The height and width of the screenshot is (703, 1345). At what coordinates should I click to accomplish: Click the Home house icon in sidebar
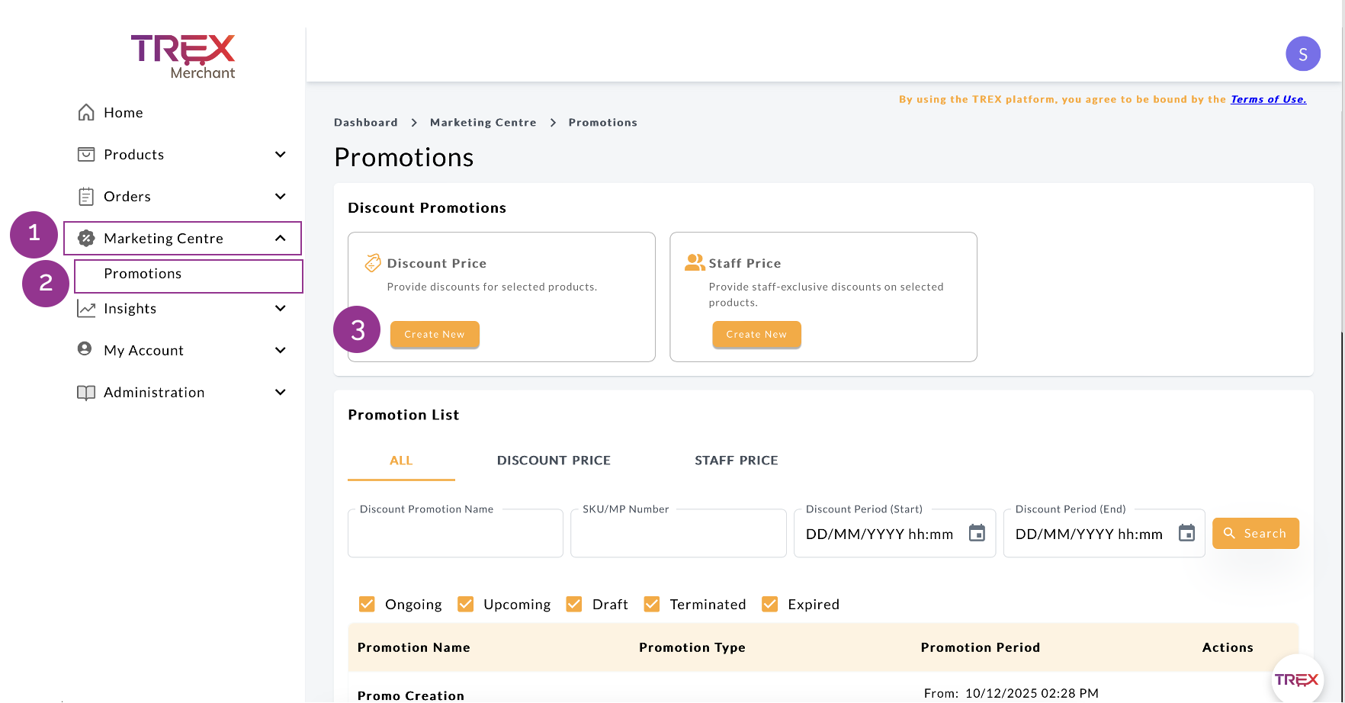click(x=86, y=113)
